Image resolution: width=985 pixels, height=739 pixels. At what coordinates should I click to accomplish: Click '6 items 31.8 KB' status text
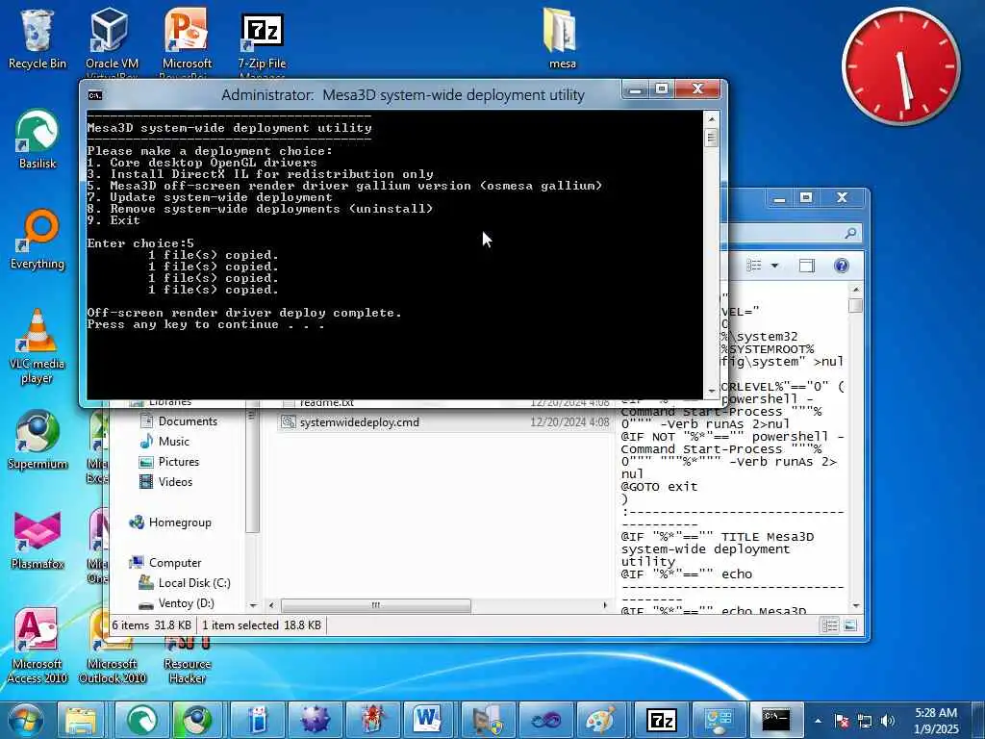[151, 625]
